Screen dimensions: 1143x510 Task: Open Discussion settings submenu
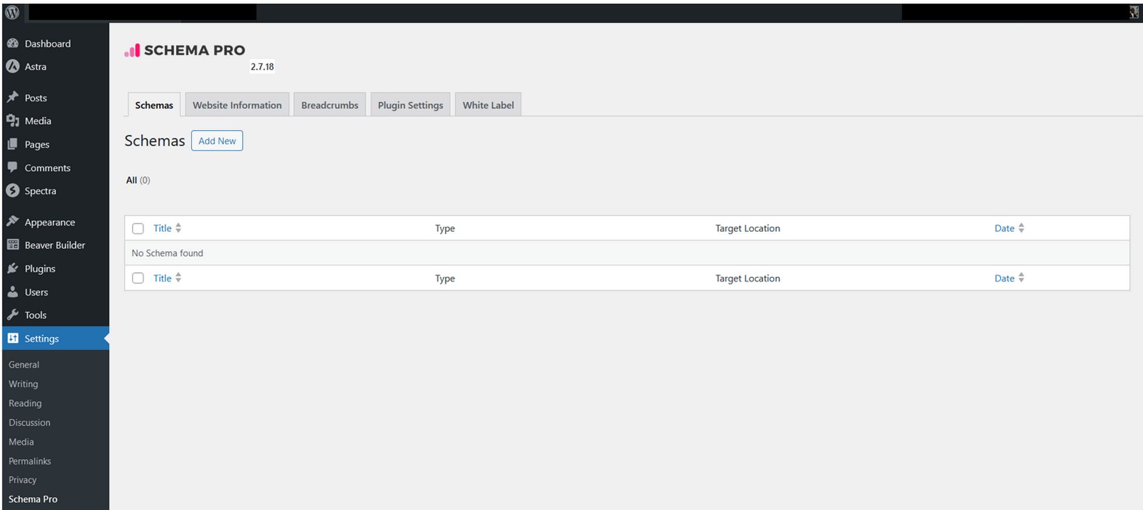pos(29,422)
